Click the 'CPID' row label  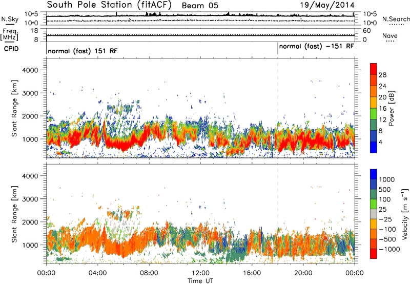(11, 49)
